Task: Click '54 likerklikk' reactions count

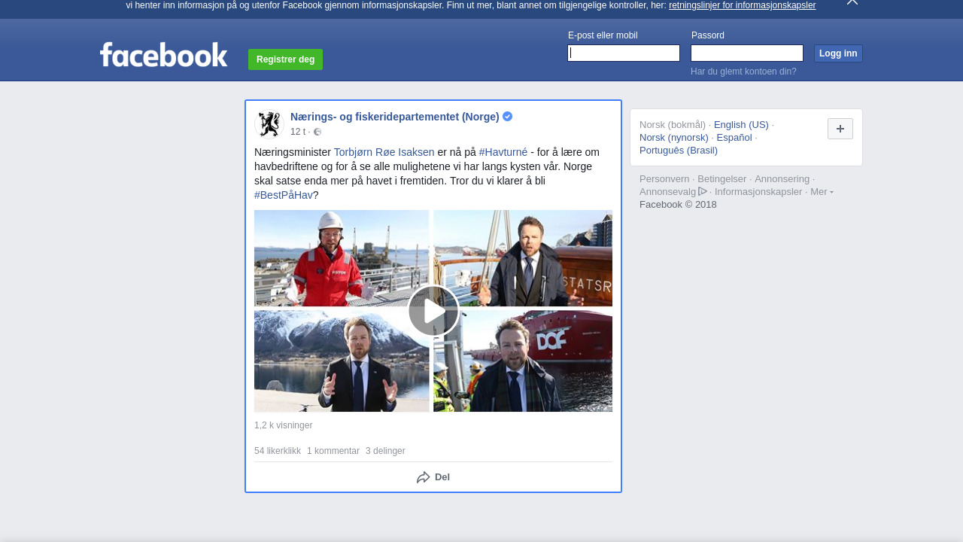Action: pyautogui.click(x=278, y=451)
